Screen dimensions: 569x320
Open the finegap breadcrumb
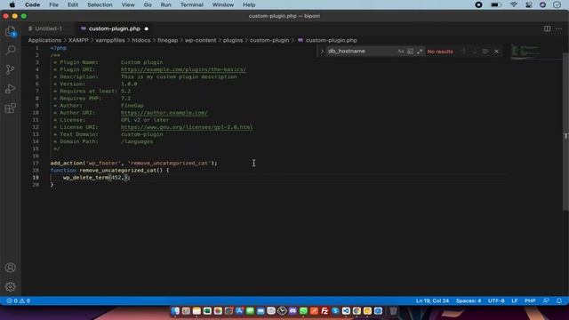[168, 40]
